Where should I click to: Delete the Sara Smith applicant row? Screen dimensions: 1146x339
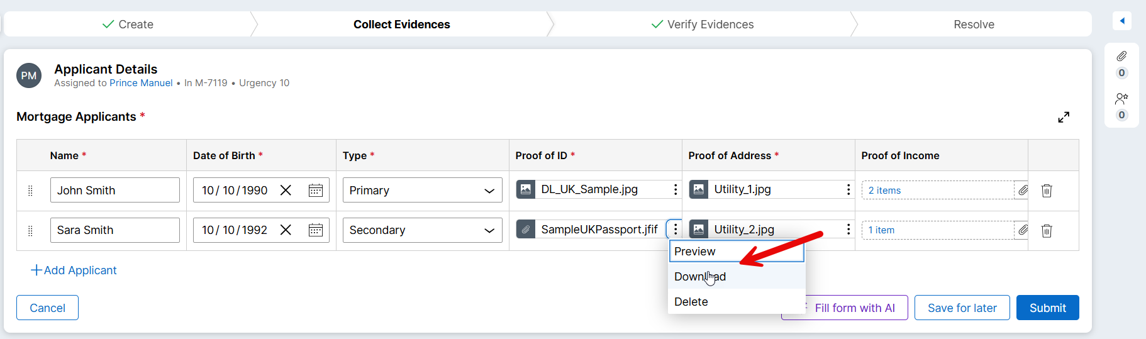(1047, 231)
